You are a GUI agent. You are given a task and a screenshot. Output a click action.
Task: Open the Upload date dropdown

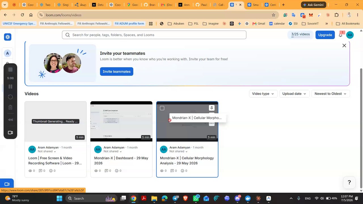tap(294, 94)
